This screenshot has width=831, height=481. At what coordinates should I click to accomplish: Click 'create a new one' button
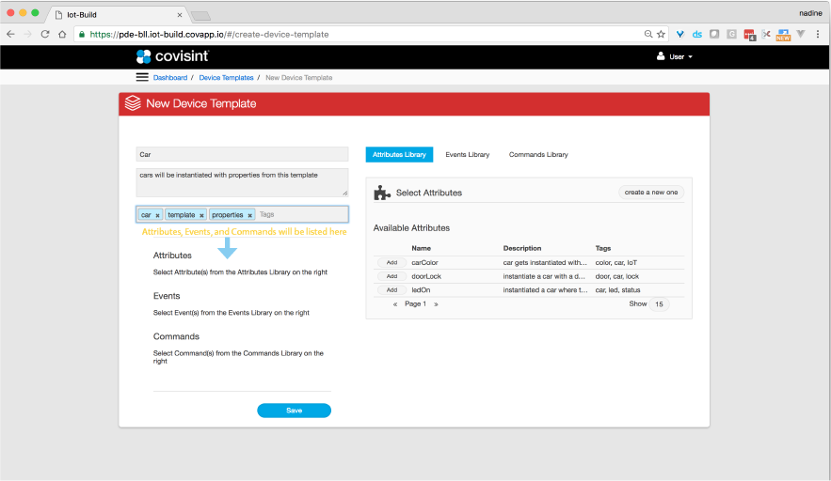(x=651, y=193)
